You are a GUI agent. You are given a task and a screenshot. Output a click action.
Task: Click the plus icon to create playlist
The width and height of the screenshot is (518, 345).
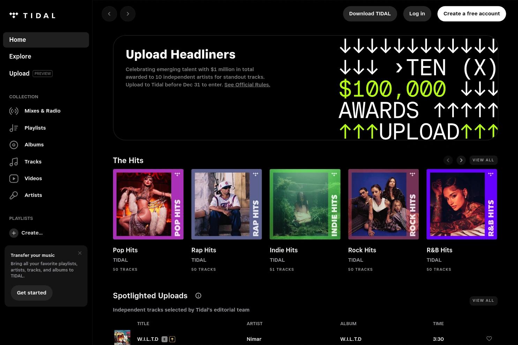pos(14,233)
